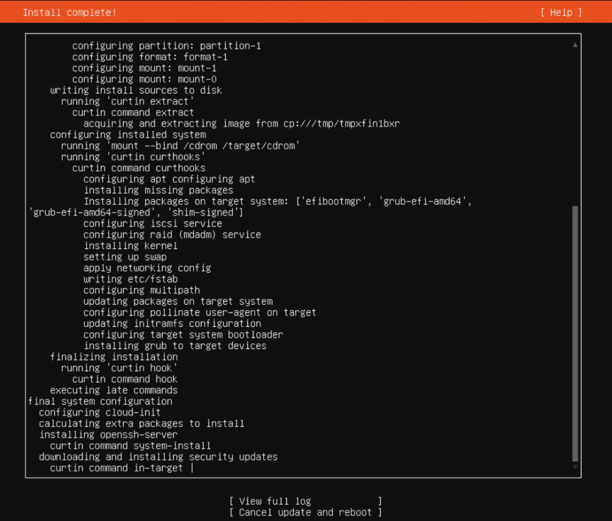The height and width of the screenshot is (521, 612).
Task: Click 'configuring installed system' log line
Action: (x=128, y=134)
